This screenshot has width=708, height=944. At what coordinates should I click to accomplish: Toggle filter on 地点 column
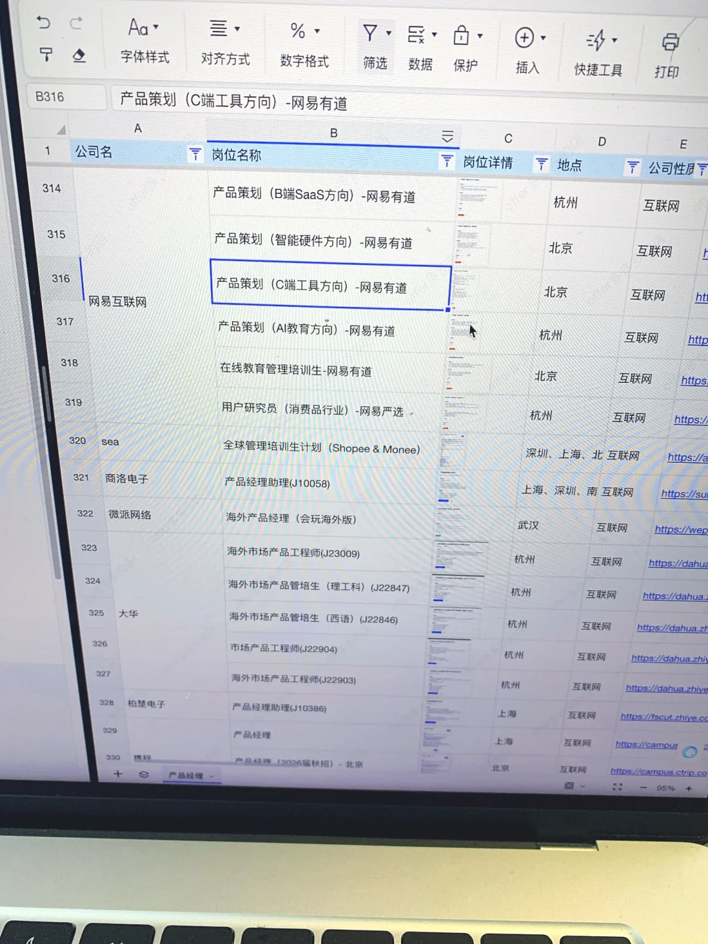click(x=632, y=167)
